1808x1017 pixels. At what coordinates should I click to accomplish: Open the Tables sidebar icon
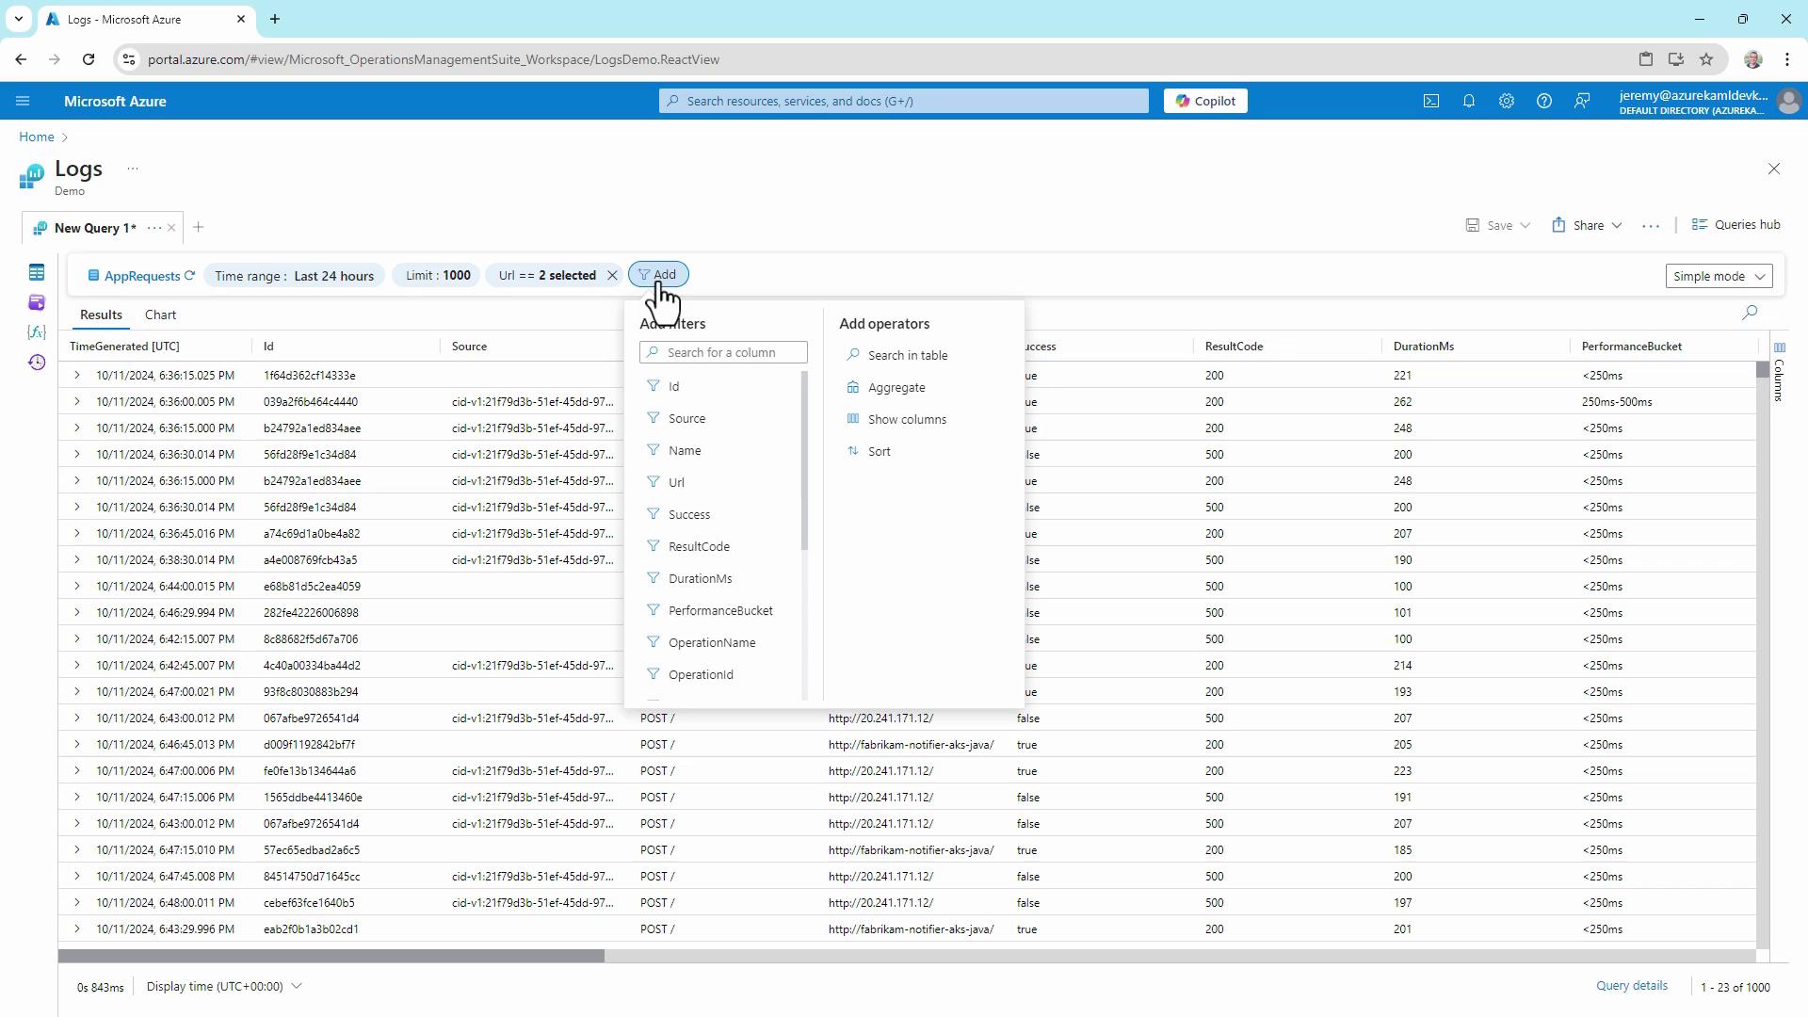(37, 272)
